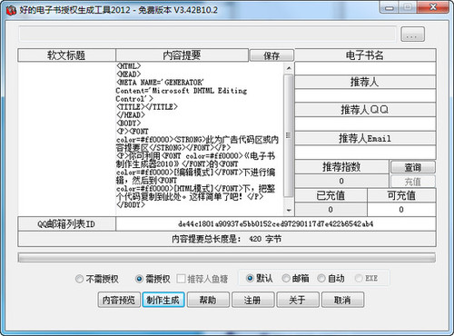Viewport: 454px width, 336px height.
Task: Click the content area scrollbar thumb
Action: click(x=289, y=135)
